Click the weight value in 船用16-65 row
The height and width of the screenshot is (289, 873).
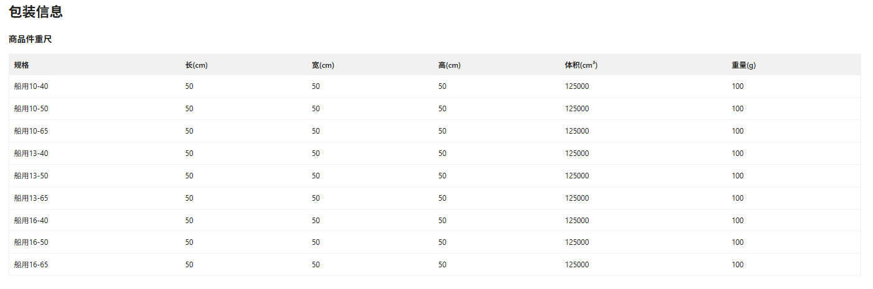point(737,265)
